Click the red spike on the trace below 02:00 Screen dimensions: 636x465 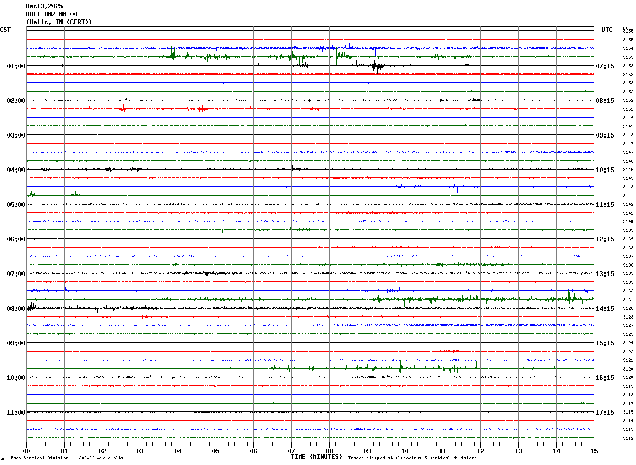click(x=124, y=108)
